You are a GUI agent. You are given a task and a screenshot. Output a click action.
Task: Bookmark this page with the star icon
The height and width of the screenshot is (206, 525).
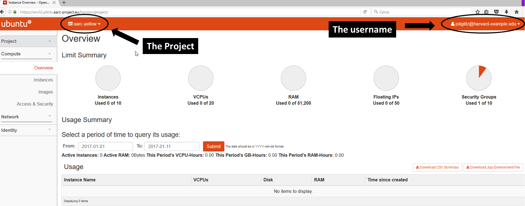(x=478, y=12)
